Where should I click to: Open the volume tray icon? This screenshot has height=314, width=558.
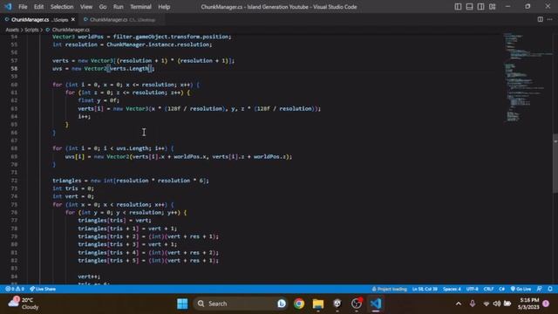[497, 304]
